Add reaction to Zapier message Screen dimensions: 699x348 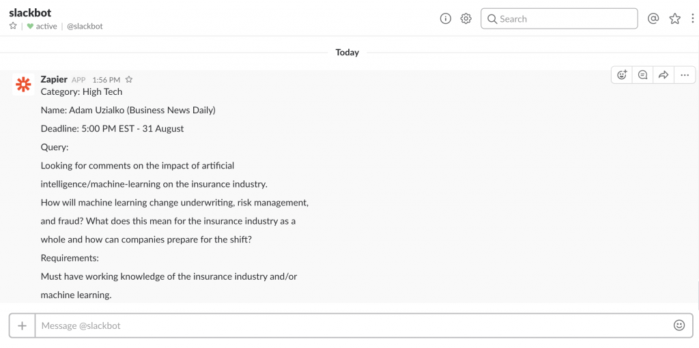(x=622, y=75)
